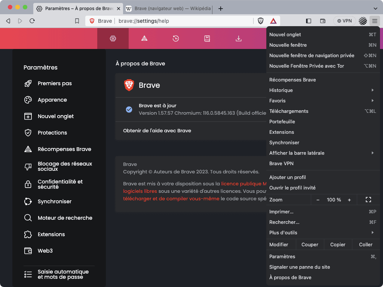
Task: Open the bookmarks icon in settings toolbar
Action: 207,38
